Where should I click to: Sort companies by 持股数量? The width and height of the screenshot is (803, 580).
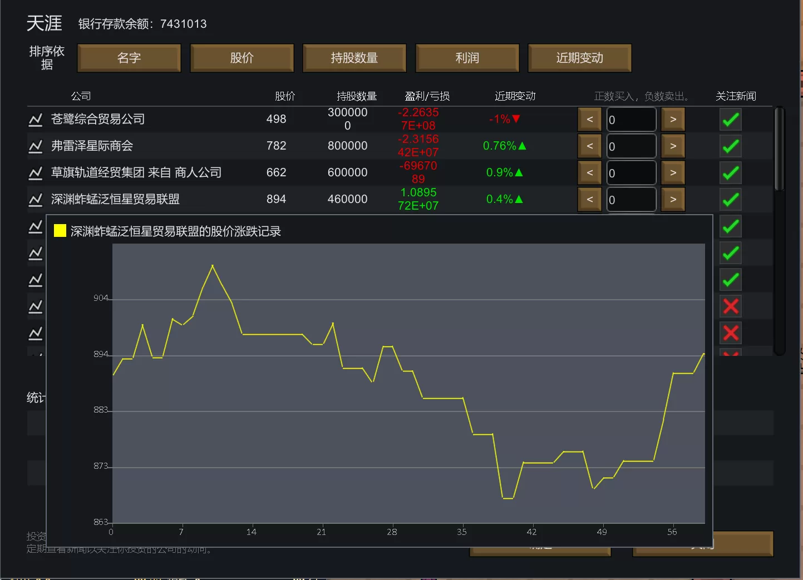tap(354, 58)
